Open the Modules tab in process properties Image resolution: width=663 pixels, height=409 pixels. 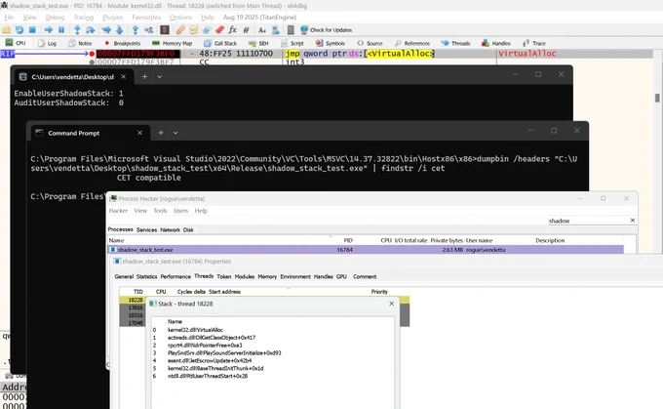(x=245, y=276)
